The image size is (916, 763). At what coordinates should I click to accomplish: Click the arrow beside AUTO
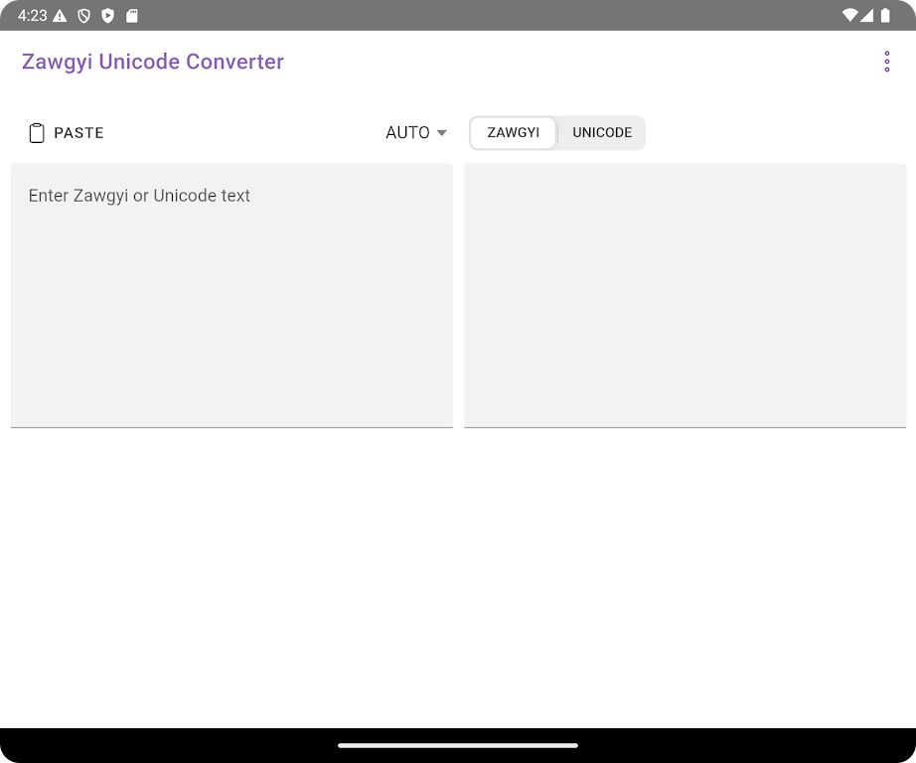coord(442,133)
